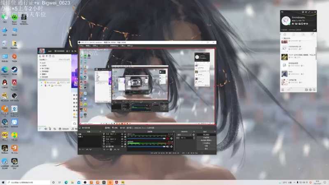
Task: Click the home icon in YY channel toolbar
Action: point(43,56)
